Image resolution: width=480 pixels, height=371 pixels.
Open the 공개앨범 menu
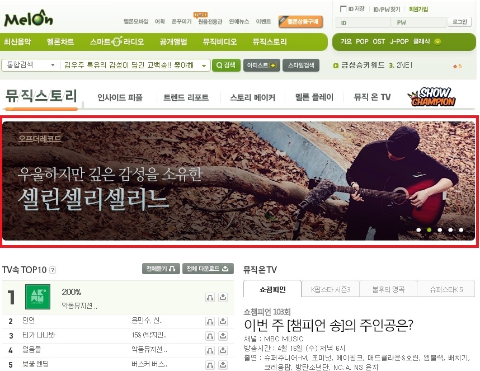coord(173,41)
